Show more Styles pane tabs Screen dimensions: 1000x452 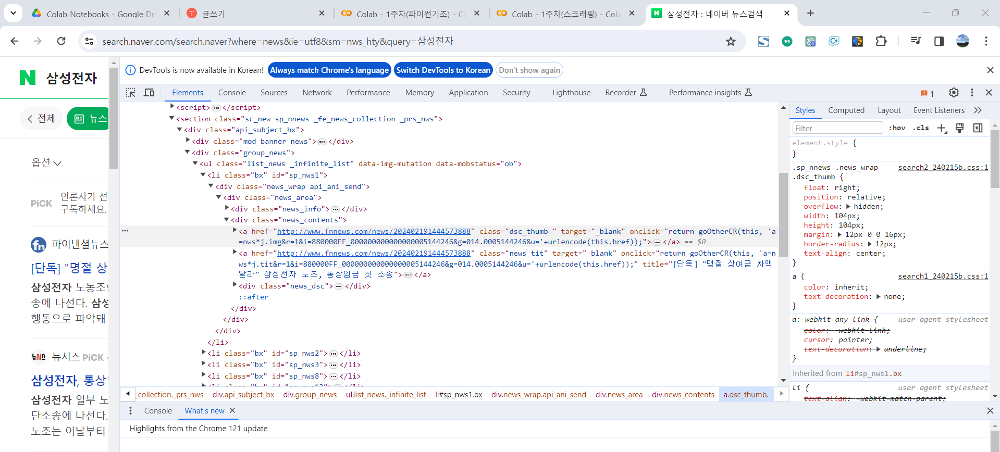978,110
